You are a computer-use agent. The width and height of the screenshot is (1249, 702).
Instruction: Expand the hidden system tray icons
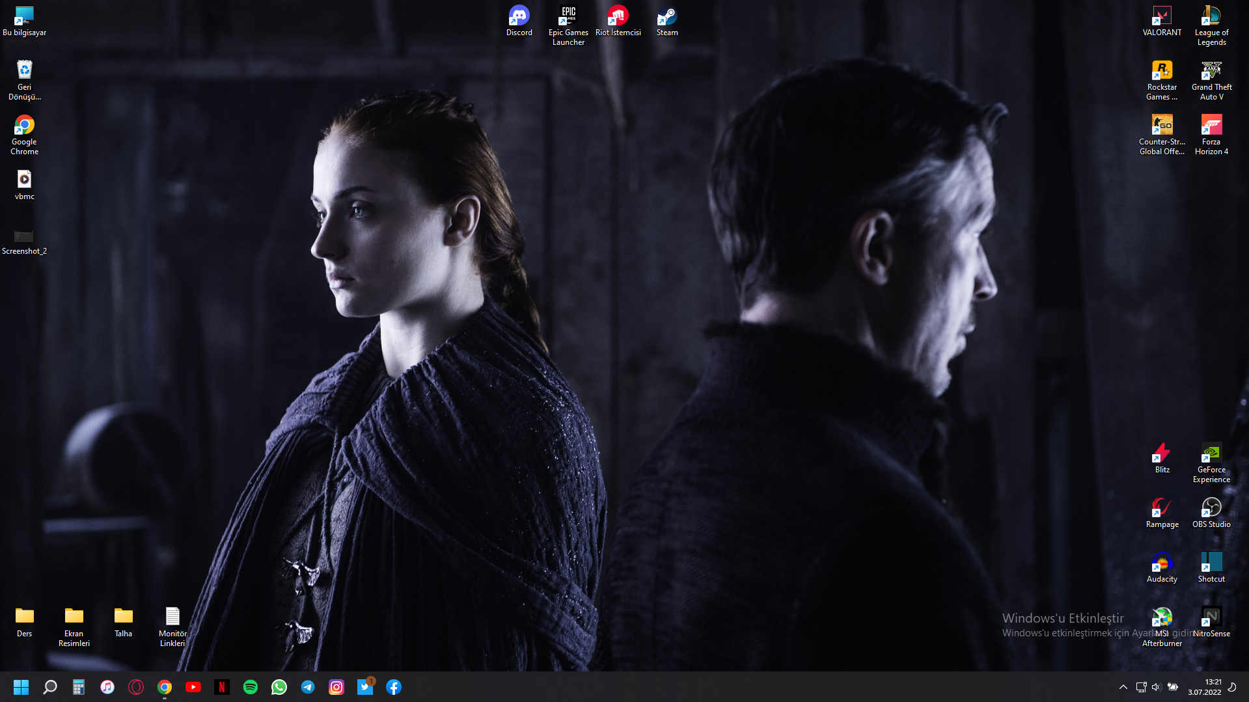point(1123,687)
